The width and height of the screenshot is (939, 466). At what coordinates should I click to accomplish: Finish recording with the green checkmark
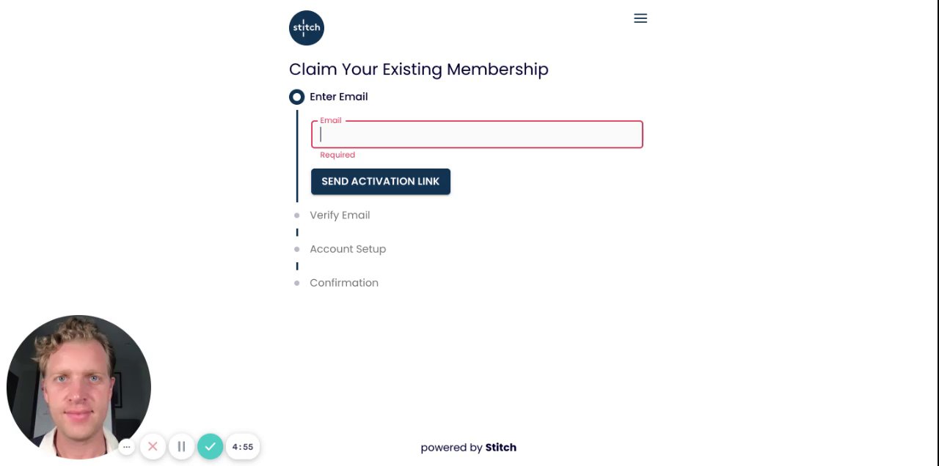click(210, 446)
